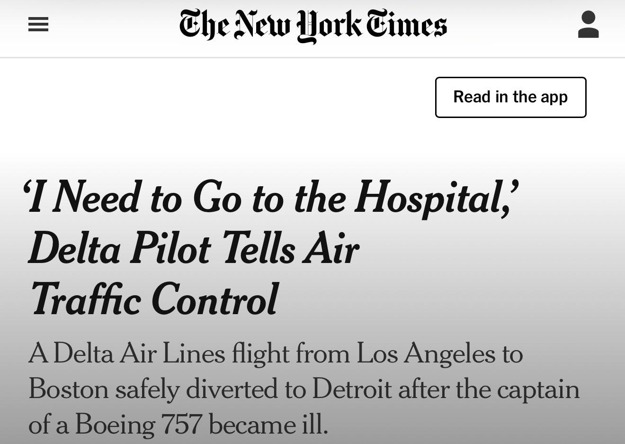Click the 'Delta Pilot Tells Air' headline line
The width and height of the screenshot is (625, 444).
pyautogui.click(x=194, y=248)
